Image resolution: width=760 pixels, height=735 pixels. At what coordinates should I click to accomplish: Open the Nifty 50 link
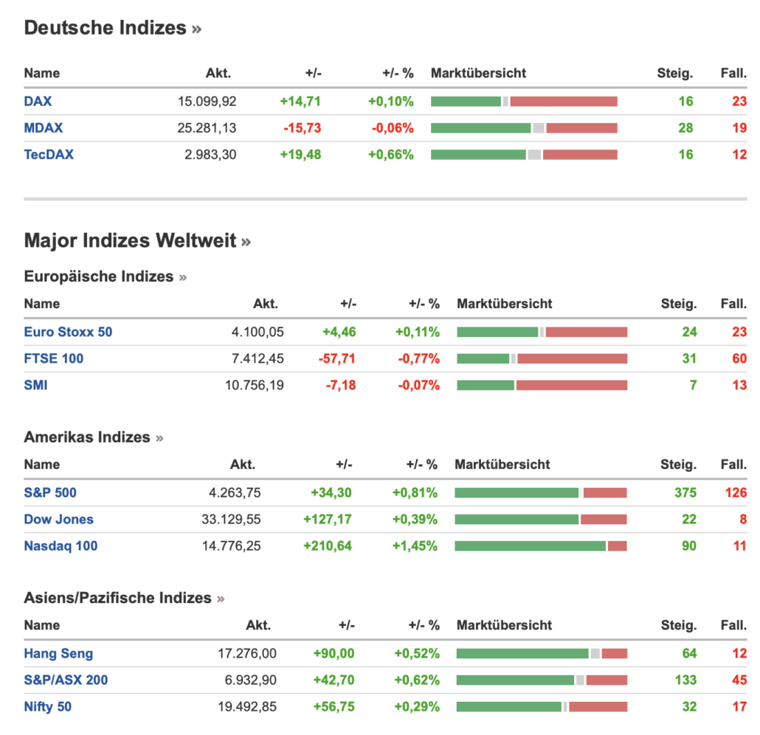[x=48, y=706]
